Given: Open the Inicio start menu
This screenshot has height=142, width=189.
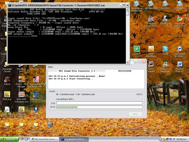Looking at the screenshot, I should pyautogui.click(x=9, y=139).
